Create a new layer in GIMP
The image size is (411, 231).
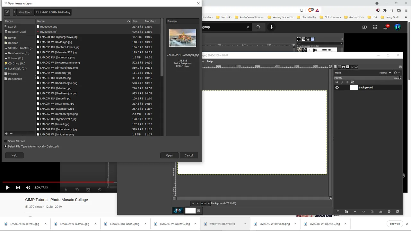tap(338, 212)
